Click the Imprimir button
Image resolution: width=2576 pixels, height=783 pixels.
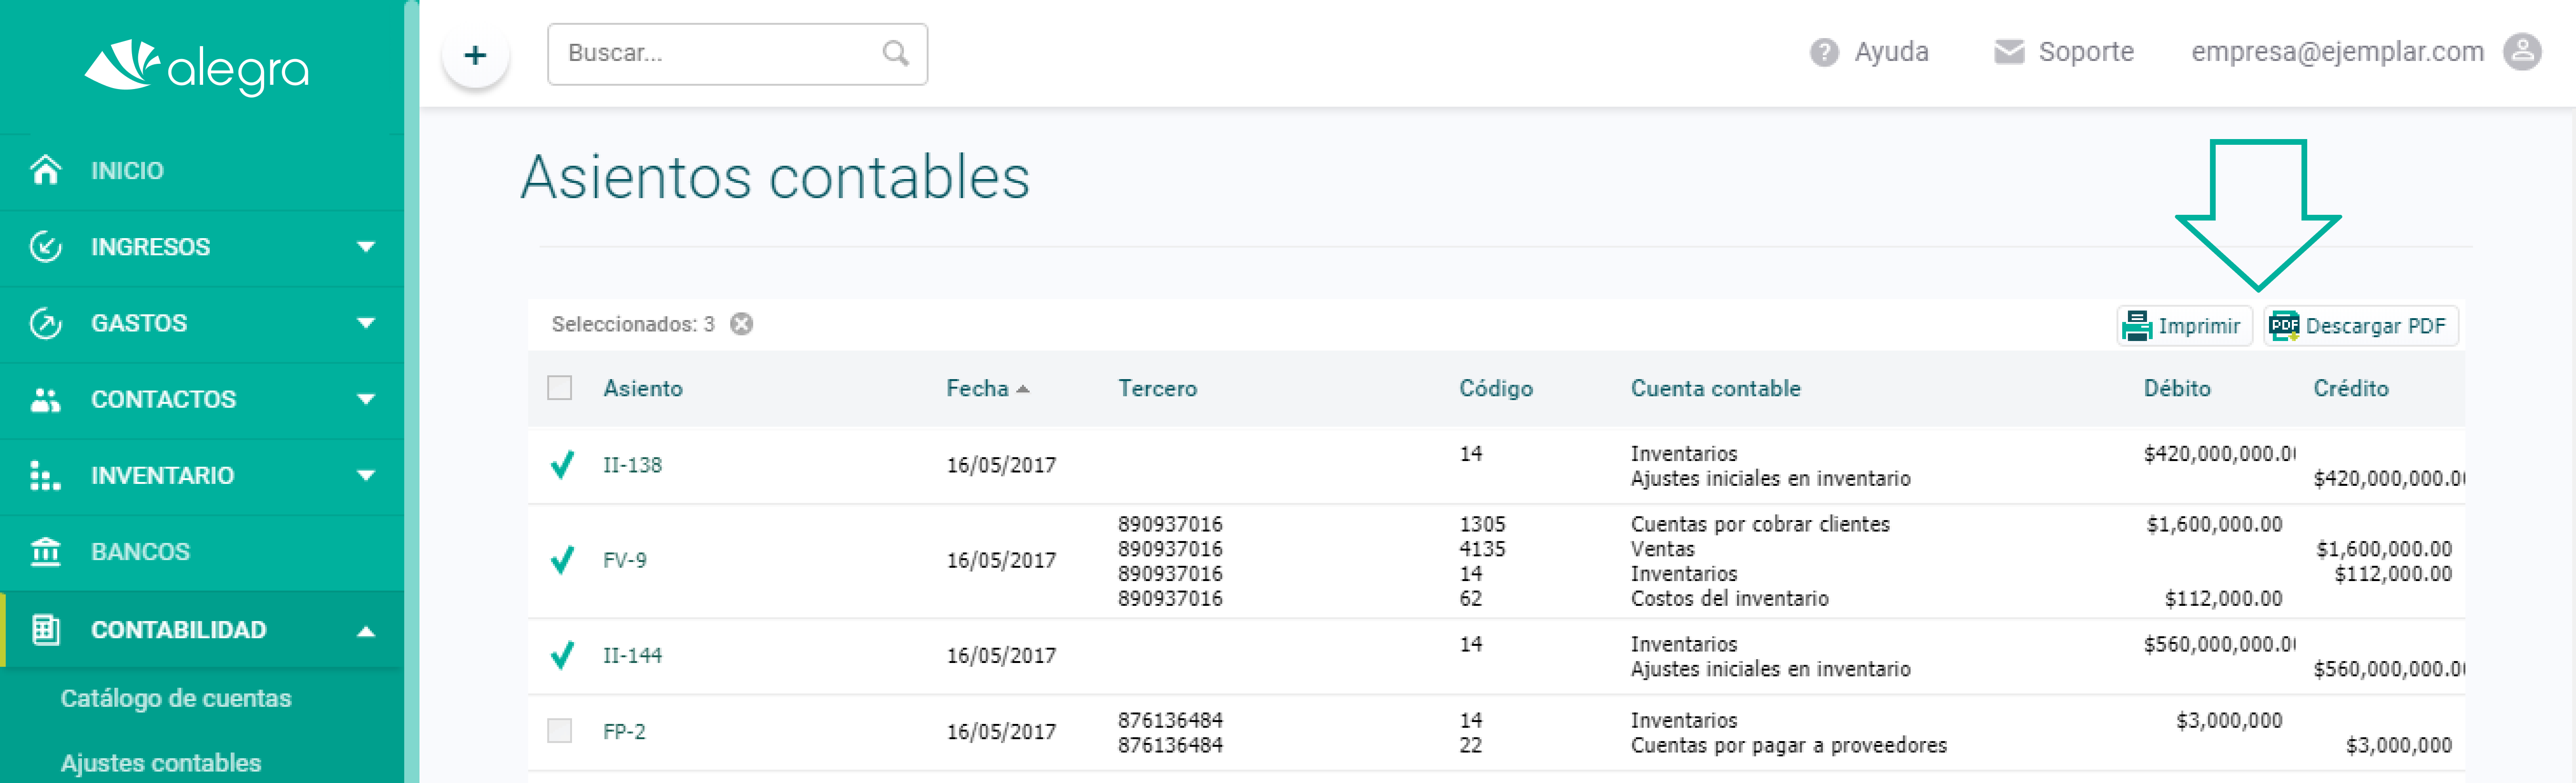(x=2184, y=326)
